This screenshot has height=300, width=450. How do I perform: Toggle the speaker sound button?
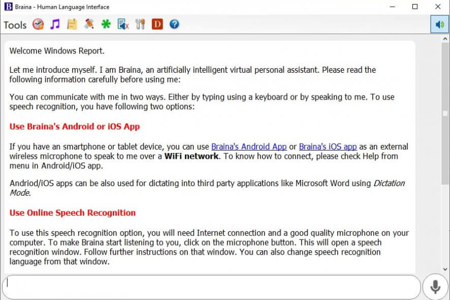click(x=439, y=24)
